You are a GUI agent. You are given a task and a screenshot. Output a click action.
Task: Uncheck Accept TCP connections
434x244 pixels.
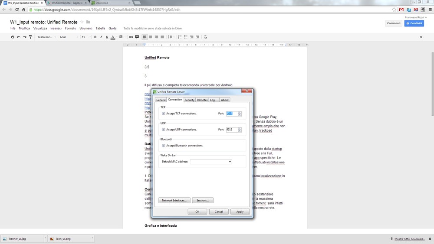(x=164, y=114)
